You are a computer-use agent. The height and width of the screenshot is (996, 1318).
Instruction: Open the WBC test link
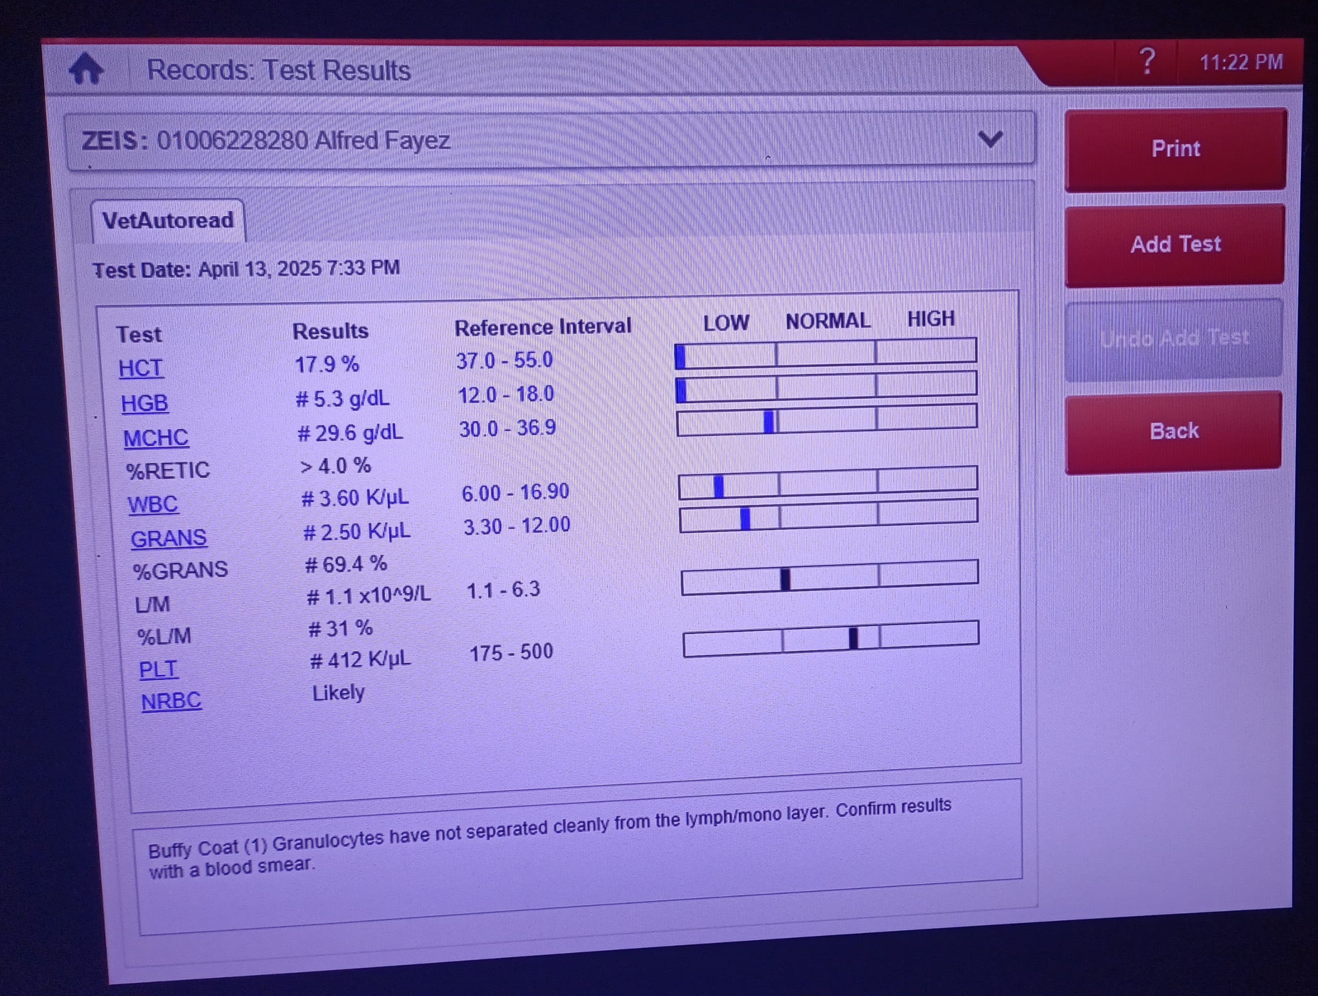[x=153, y=504]
